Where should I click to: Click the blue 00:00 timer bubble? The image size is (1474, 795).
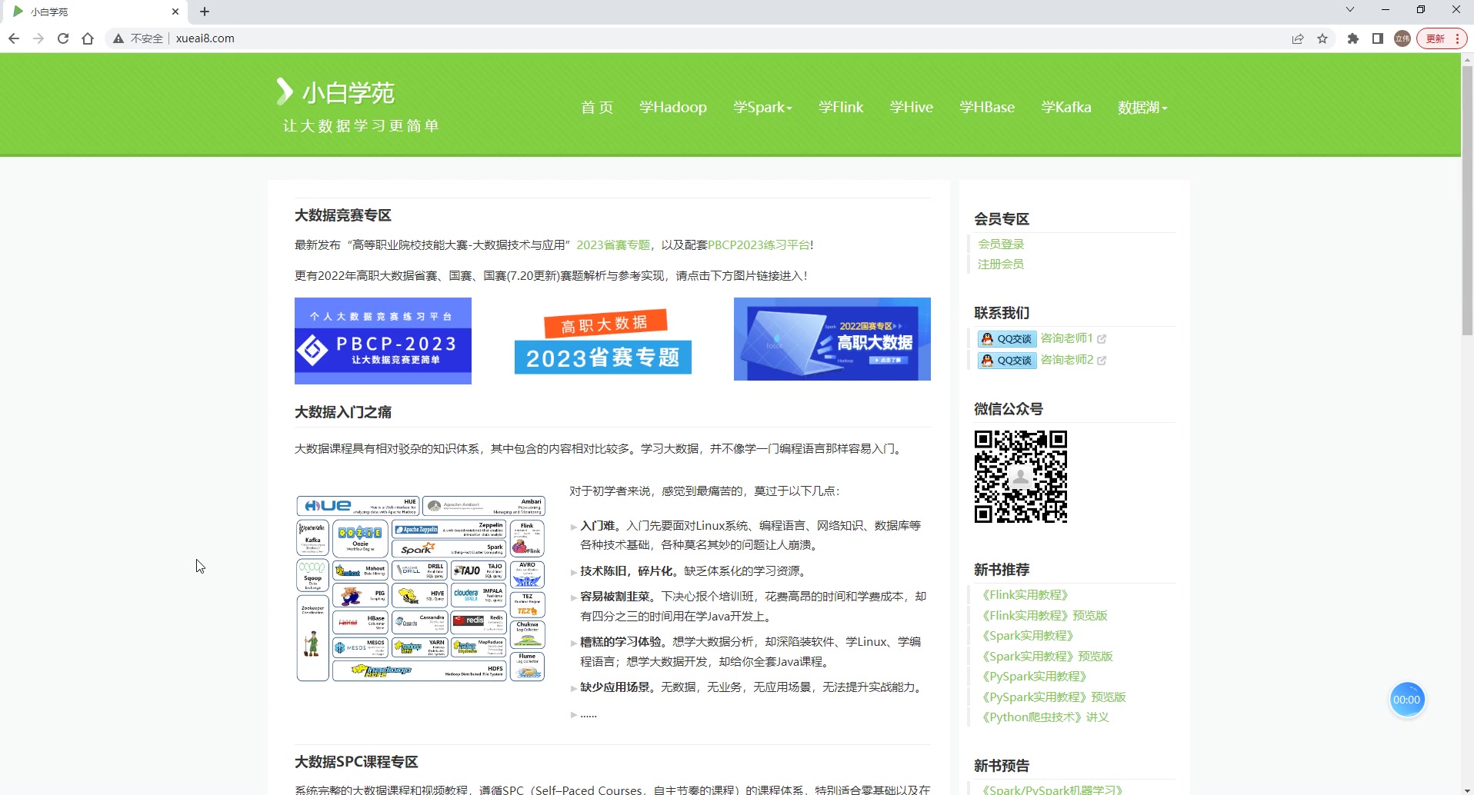click(x=1406, y=700)
